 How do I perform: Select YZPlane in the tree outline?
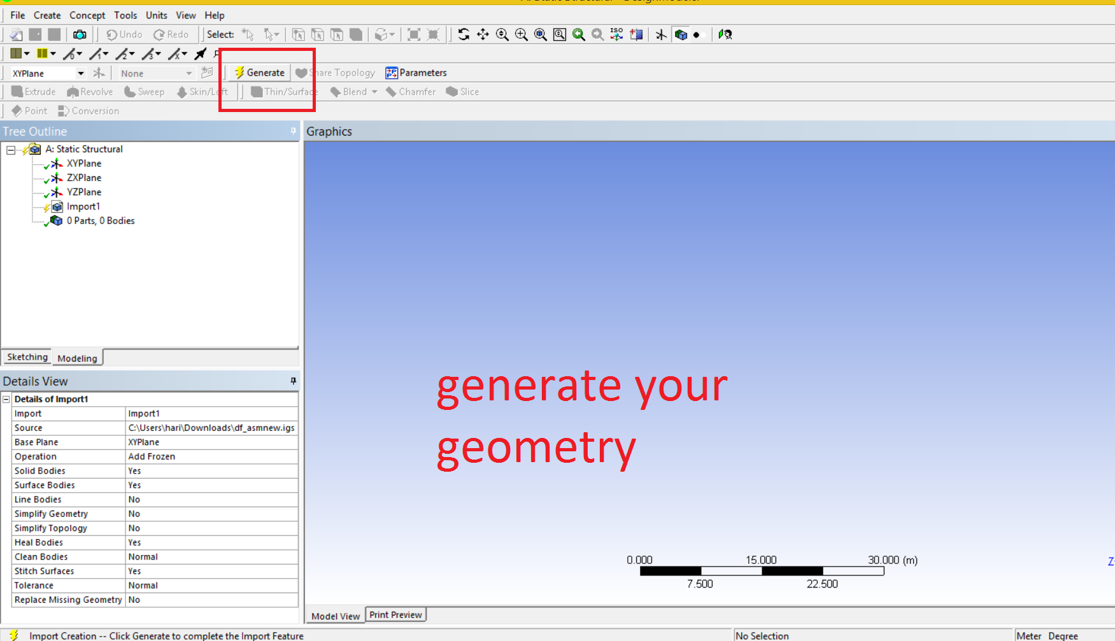click(84, 192)
